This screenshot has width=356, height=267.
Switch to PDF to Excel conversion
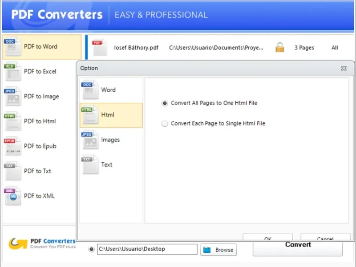[40, 72]
